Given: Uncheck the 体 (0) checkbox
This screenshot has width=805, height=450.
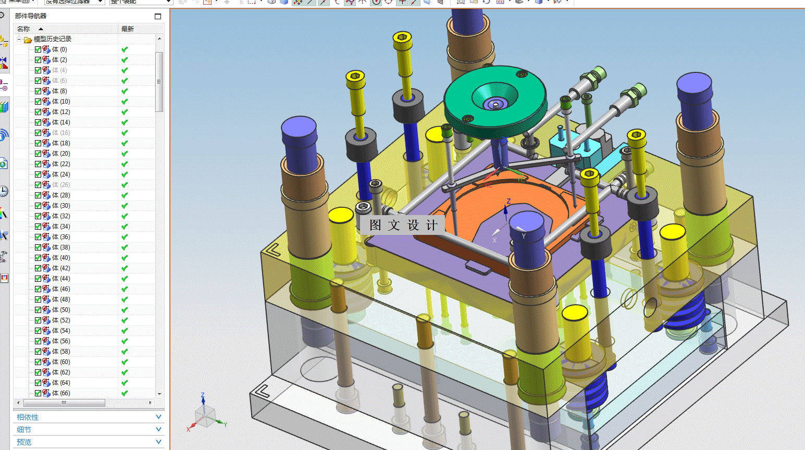Looking at the screenshot, I should [x=38, y=49].
